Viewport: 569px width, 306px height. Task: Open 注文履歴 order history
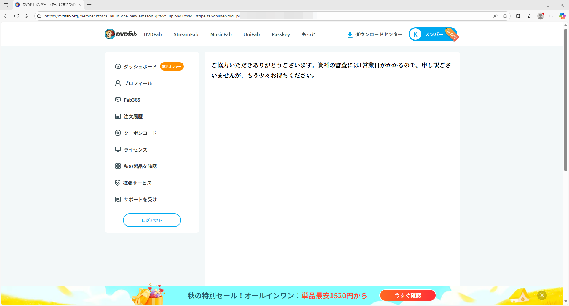[133, 117]
